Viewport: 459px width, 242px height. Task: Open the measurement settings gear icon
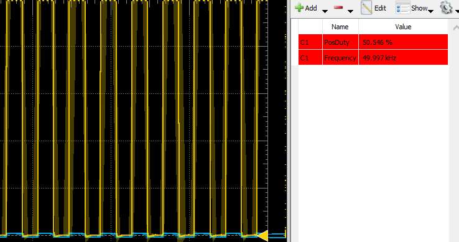pyautogui.click(x=446, y=7)
